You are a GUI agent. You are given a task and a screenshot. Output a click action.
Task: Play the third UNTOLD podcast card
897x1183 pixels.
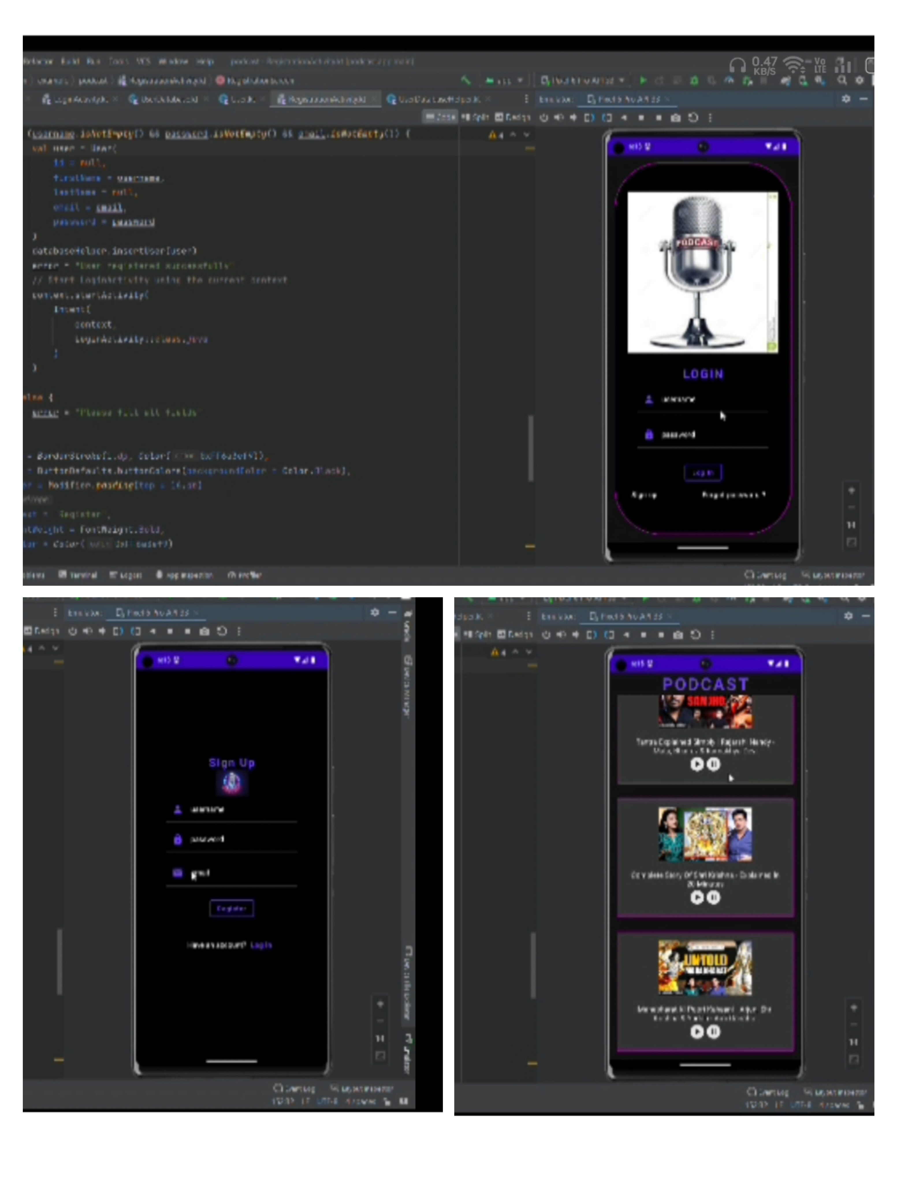tap(697, 1032)
